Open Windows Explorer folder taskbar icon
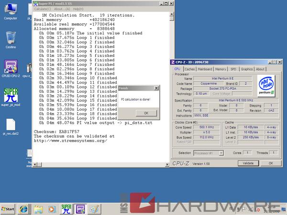Screen dimensions: 287x215 38,209
